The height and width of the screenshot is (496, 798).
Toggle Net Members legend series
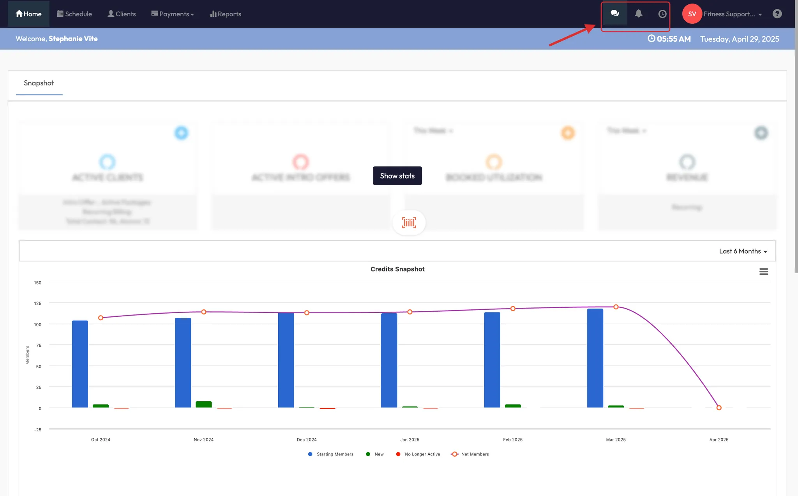(x=474, y=454)
